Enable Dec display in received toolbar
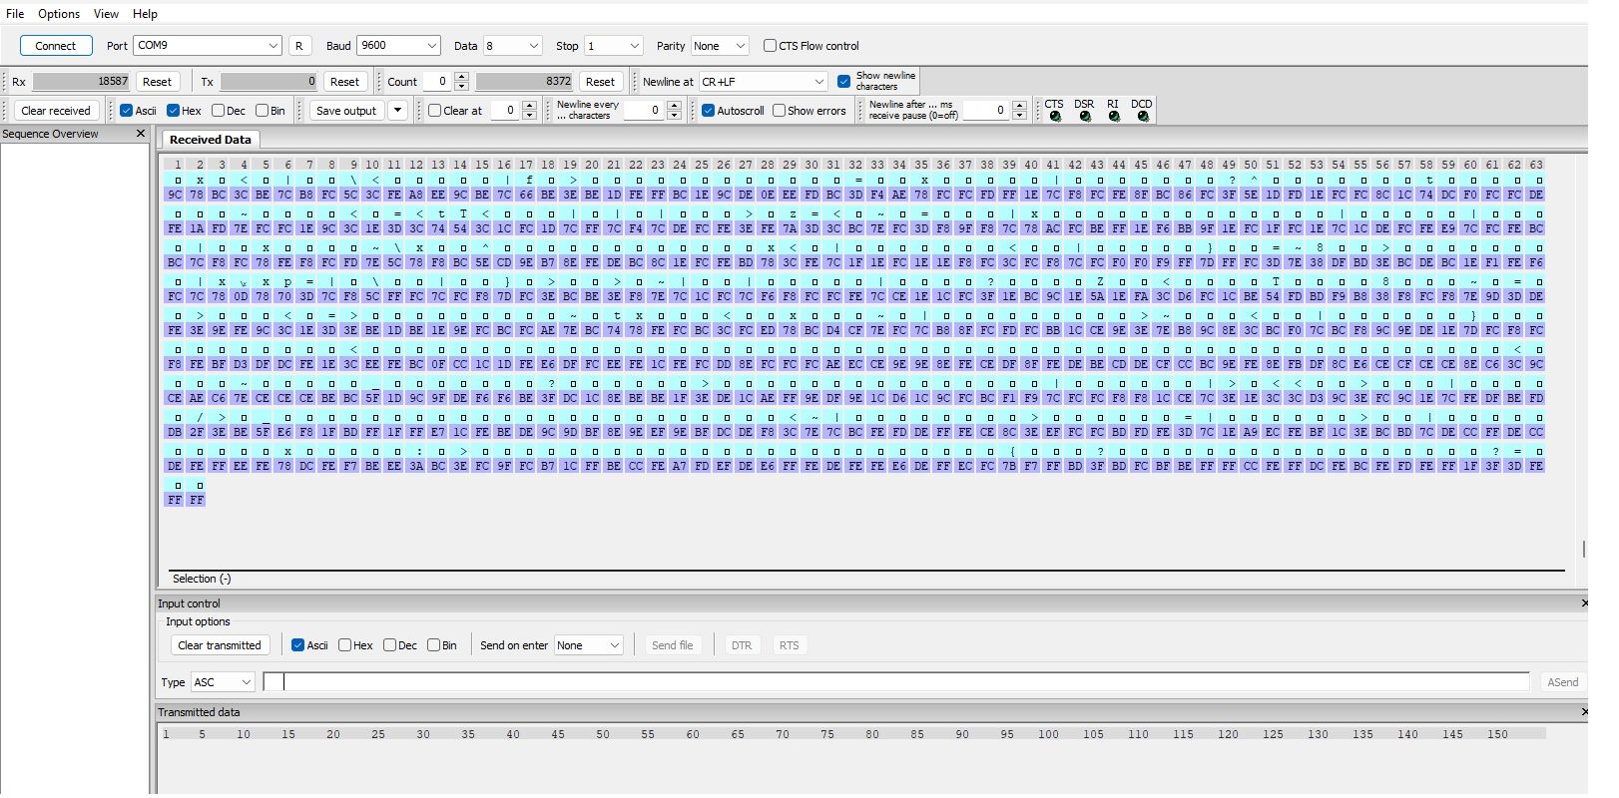Image resolution: width=1619 pixels, height=798 pixels. (x=218, y=111)
